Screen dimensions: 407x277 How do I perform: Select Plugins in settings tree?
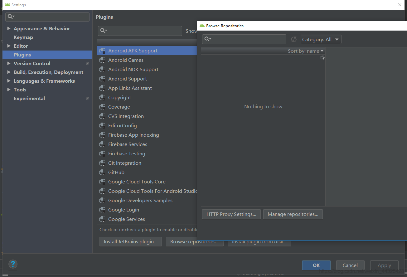tap(47, 55)
